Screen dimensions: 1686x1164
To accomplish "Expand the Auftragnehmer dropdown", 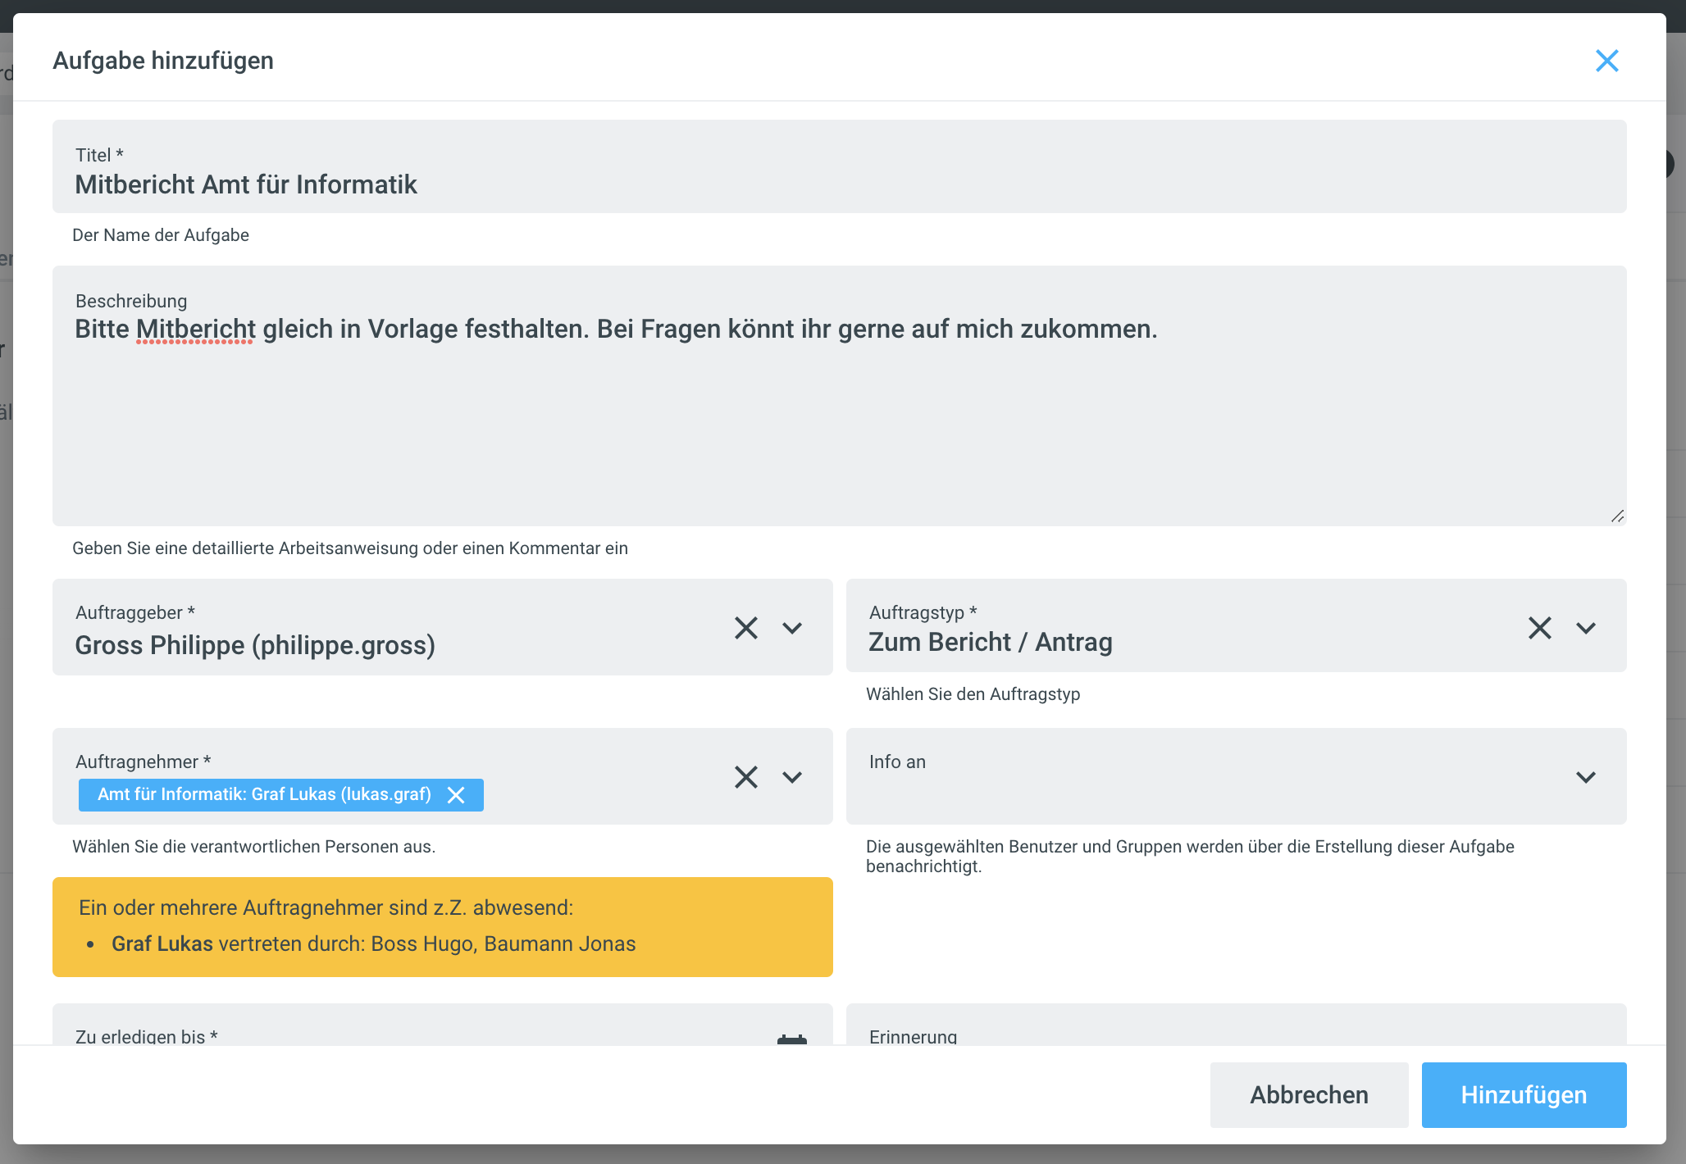I will 791,777.
